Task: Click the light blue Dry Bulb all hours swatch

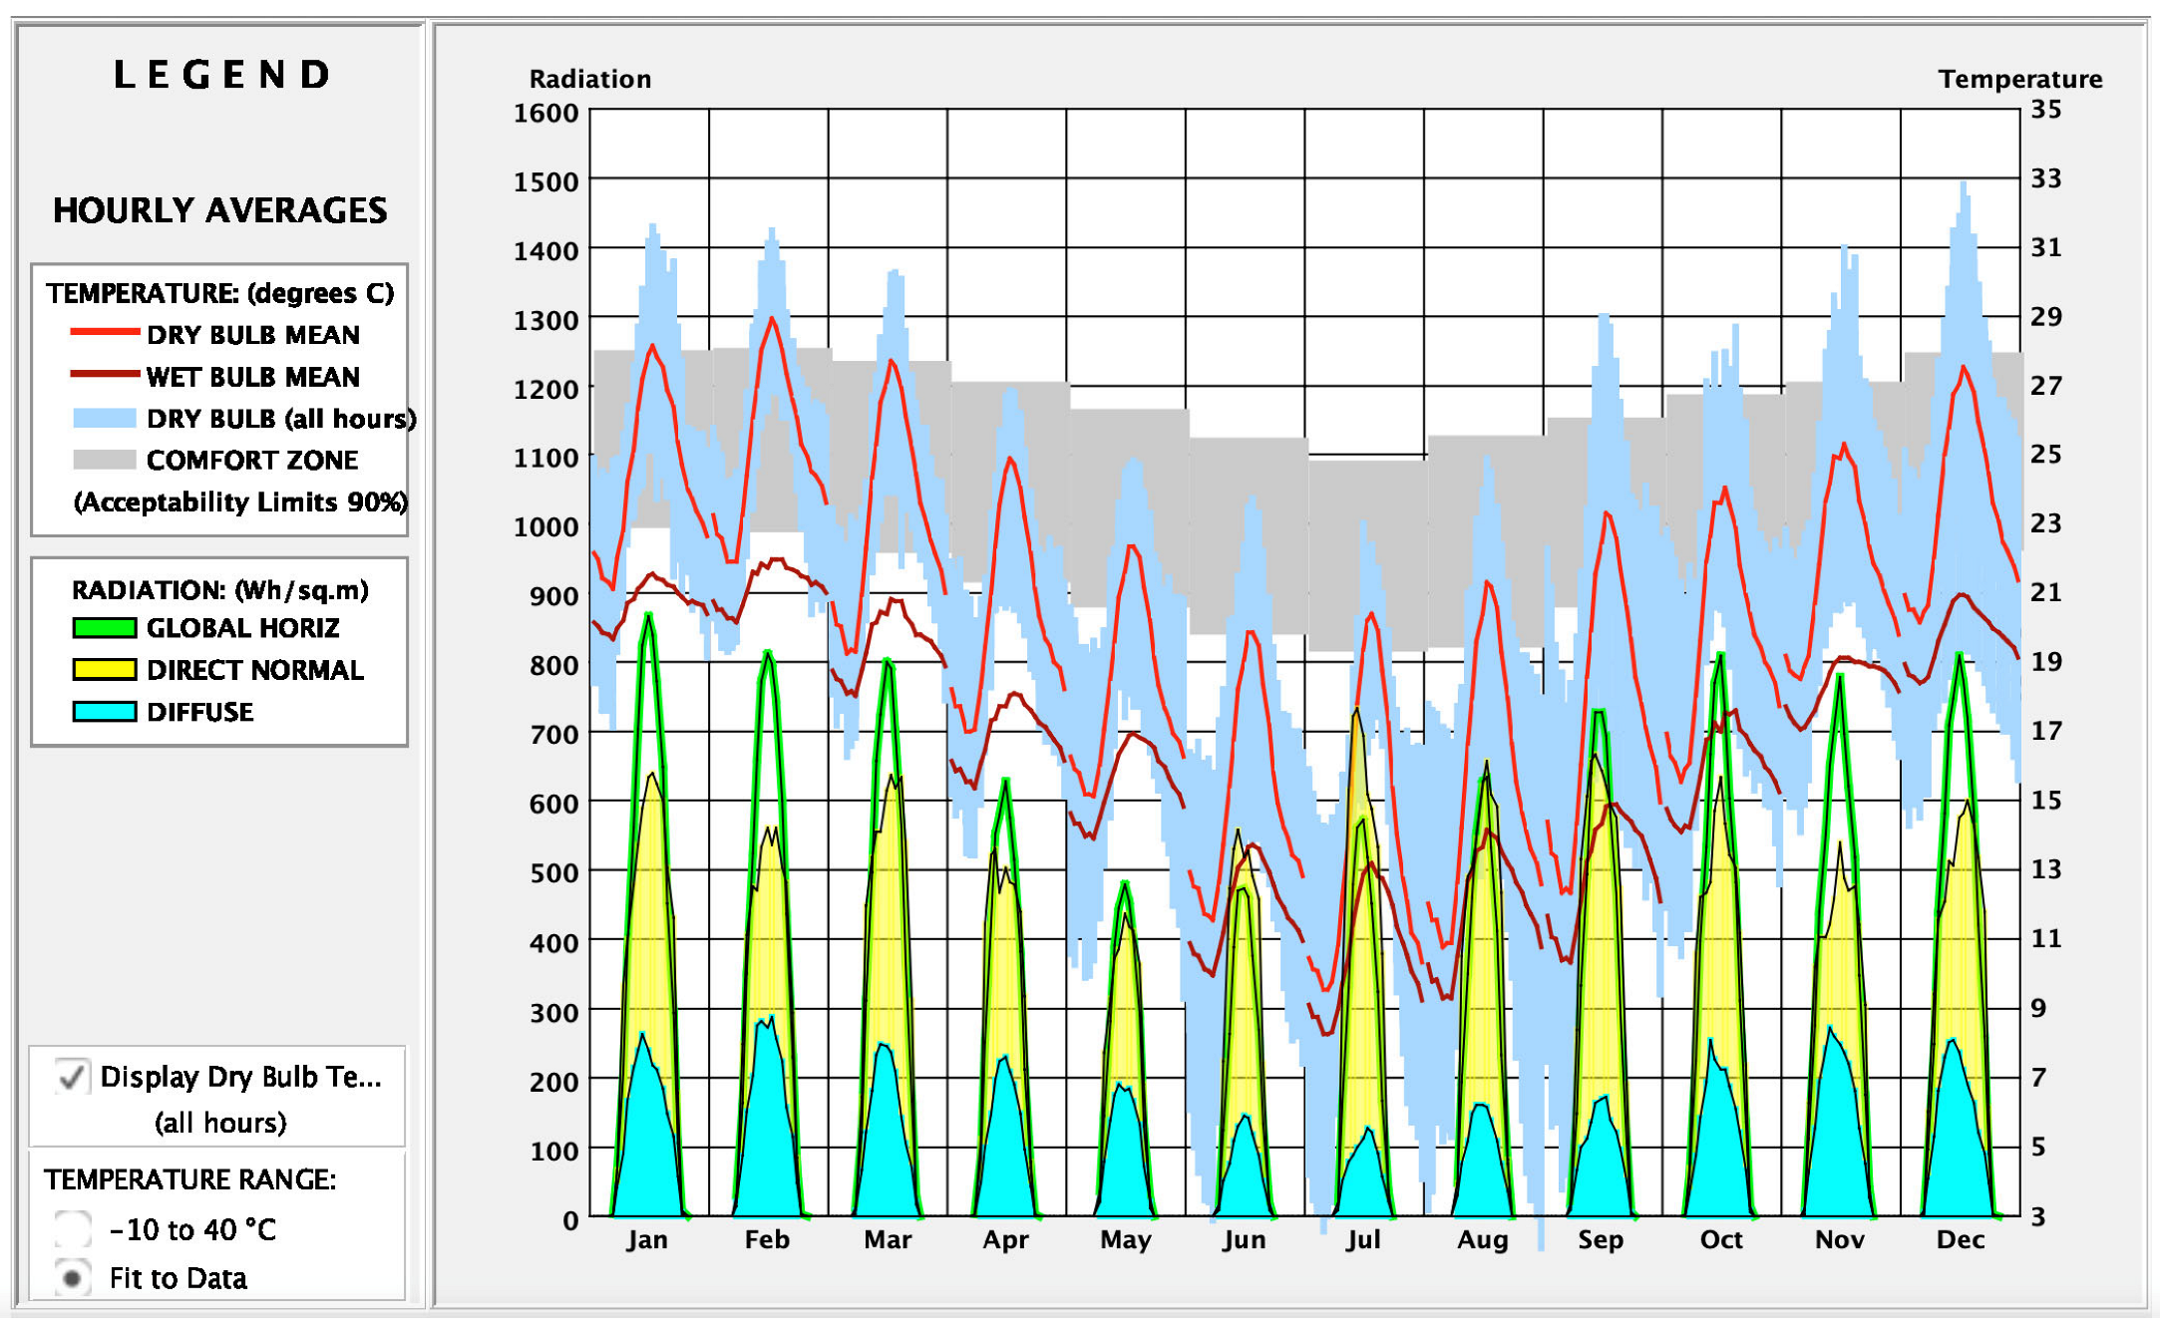Action: [105, 418]
